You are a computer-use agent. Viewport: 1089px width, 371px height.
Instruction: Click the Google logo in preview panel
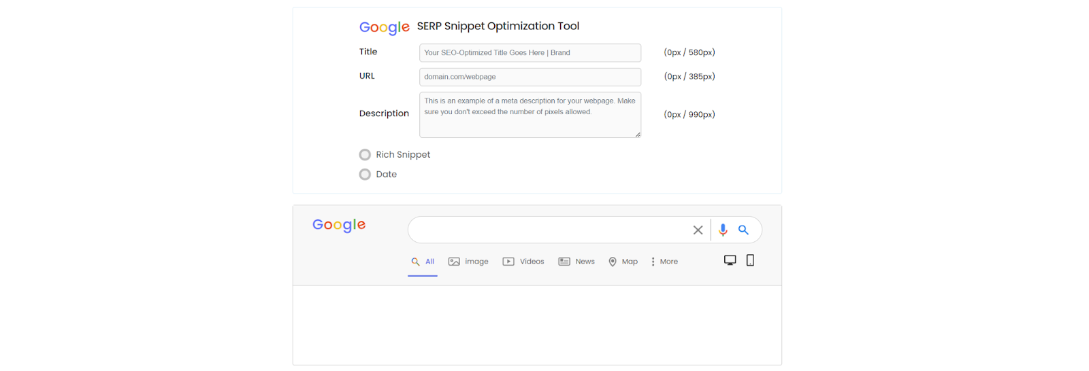[x=339, y=225]
